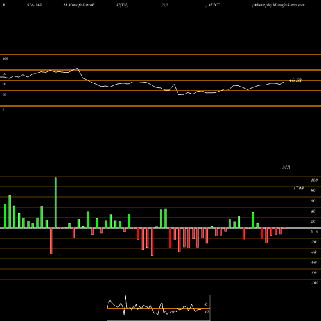Click the Adient plc MunafaSutra.com header text

tap(278, 5)
